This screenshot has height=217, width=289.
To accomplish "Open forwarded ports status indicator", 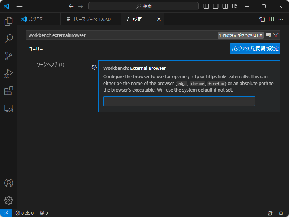I will coord(44,213).
